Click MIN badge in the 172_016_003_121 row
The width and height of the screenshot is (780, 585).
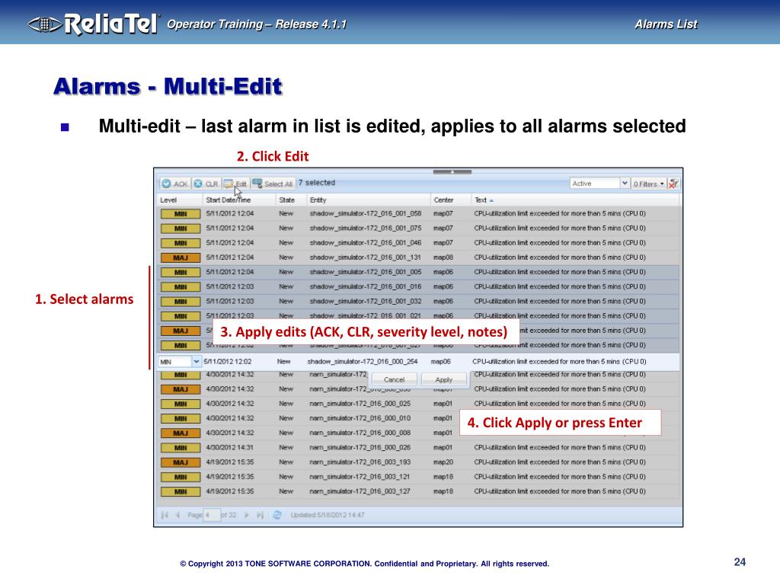[x=181, y=477]
